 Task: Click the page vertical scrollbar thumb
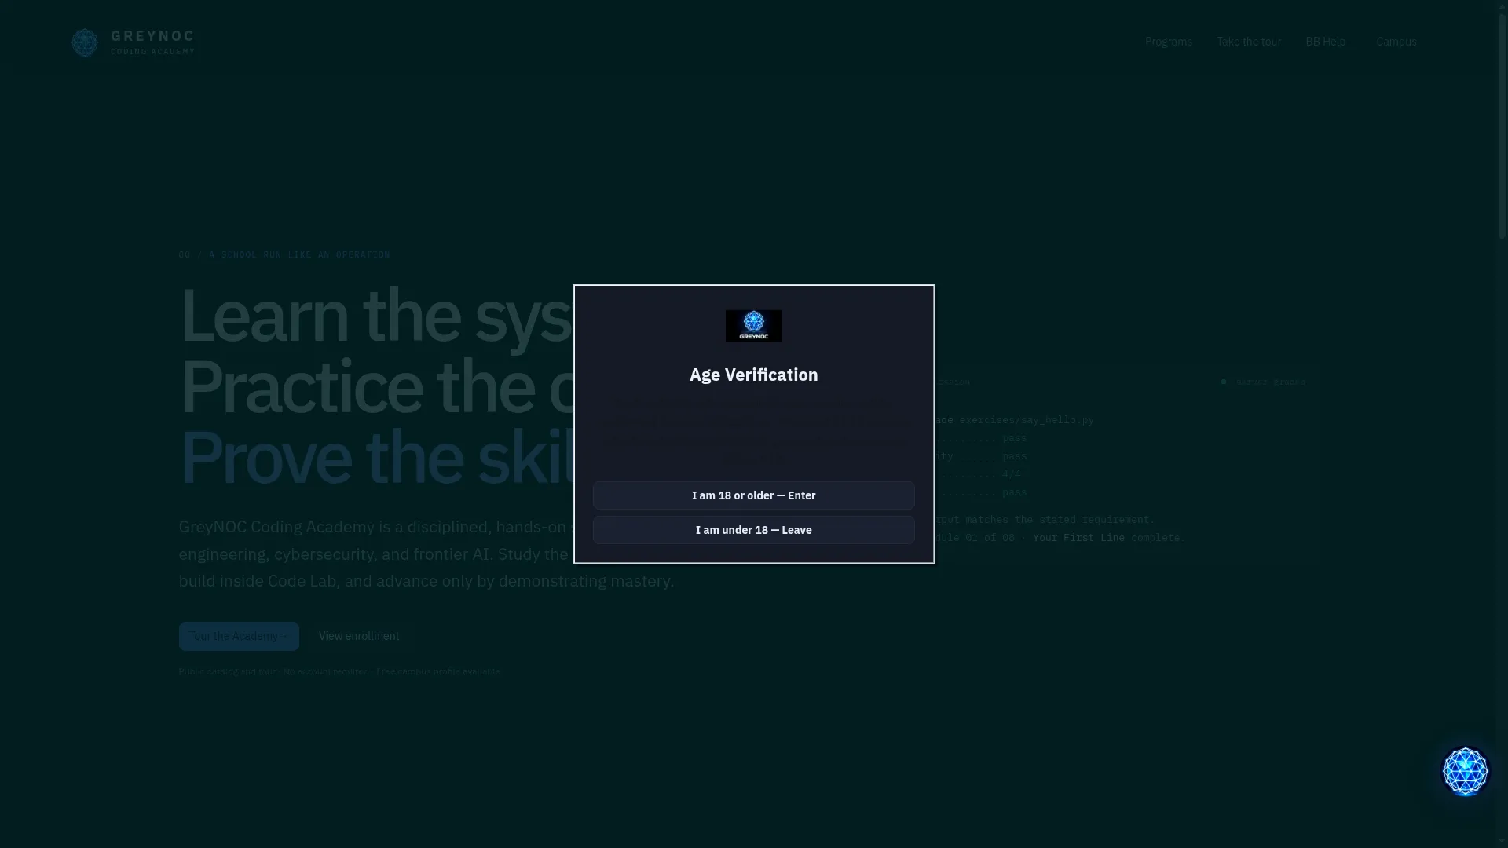tap(1502, 126)
